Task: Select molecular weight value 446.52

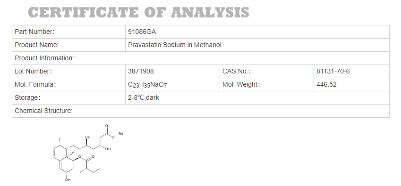Action: click(x=326, y=85)
